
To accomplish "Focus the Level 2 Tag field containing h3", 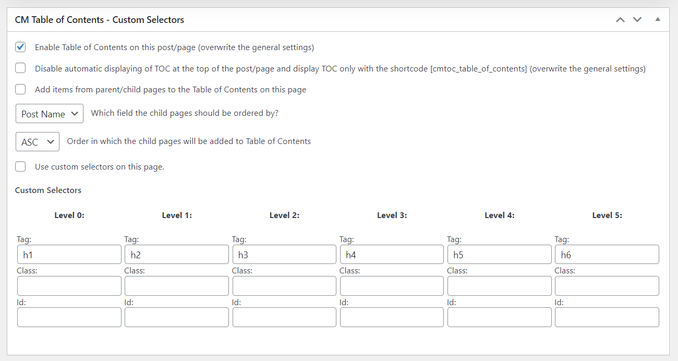I will pos(284,255).
